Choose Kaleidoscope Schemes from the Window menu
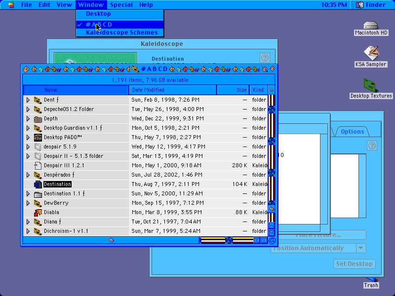Screen dimensions: 395x296 tap(120, 33)
